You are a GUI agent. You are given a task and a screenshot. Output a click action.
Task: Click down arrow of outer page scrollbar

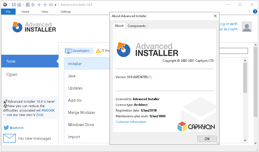click(255, 143)
